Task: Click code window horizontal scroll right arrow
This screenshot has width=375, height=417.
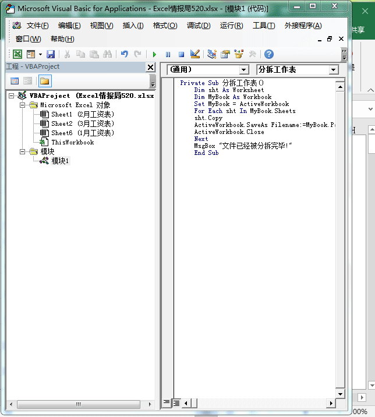Action: pos(331,403)
